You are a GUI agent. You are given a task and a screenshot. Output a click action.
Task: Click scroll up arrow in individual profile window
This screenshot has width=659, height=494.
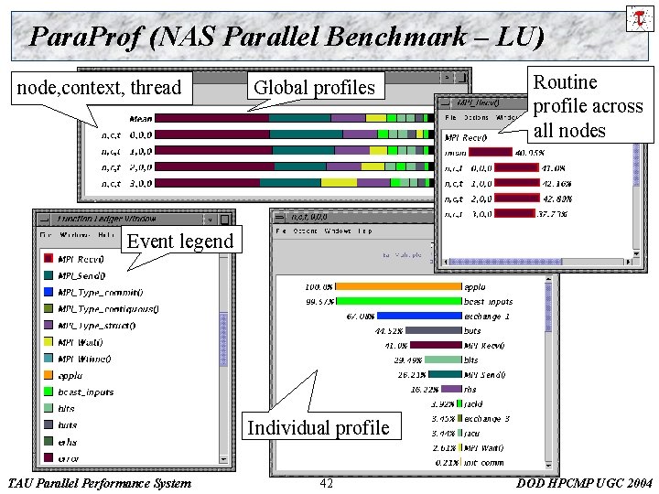(x=548, y=279)
